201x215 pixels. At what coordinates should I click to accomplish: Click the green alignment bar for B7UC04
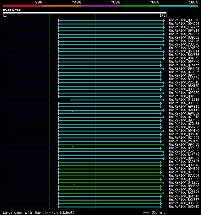111,176
